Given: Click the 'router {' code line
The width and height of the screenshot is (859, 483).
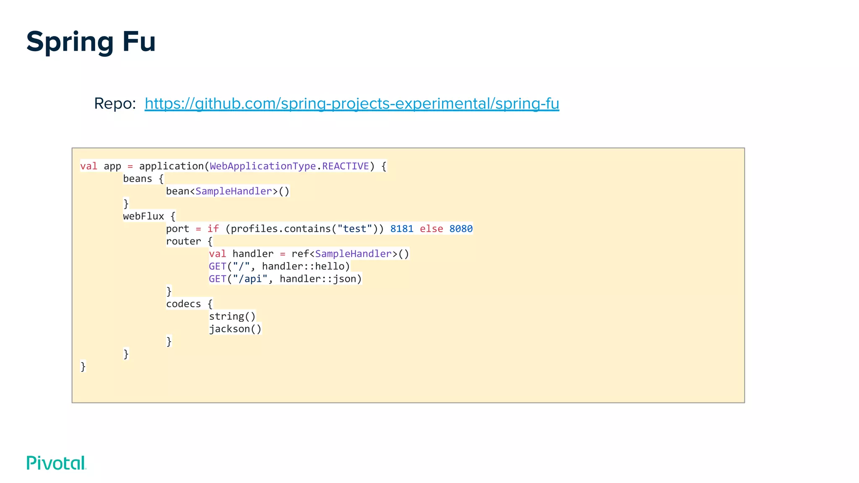Looking at the screenshot, I should [x=189, y=241].
